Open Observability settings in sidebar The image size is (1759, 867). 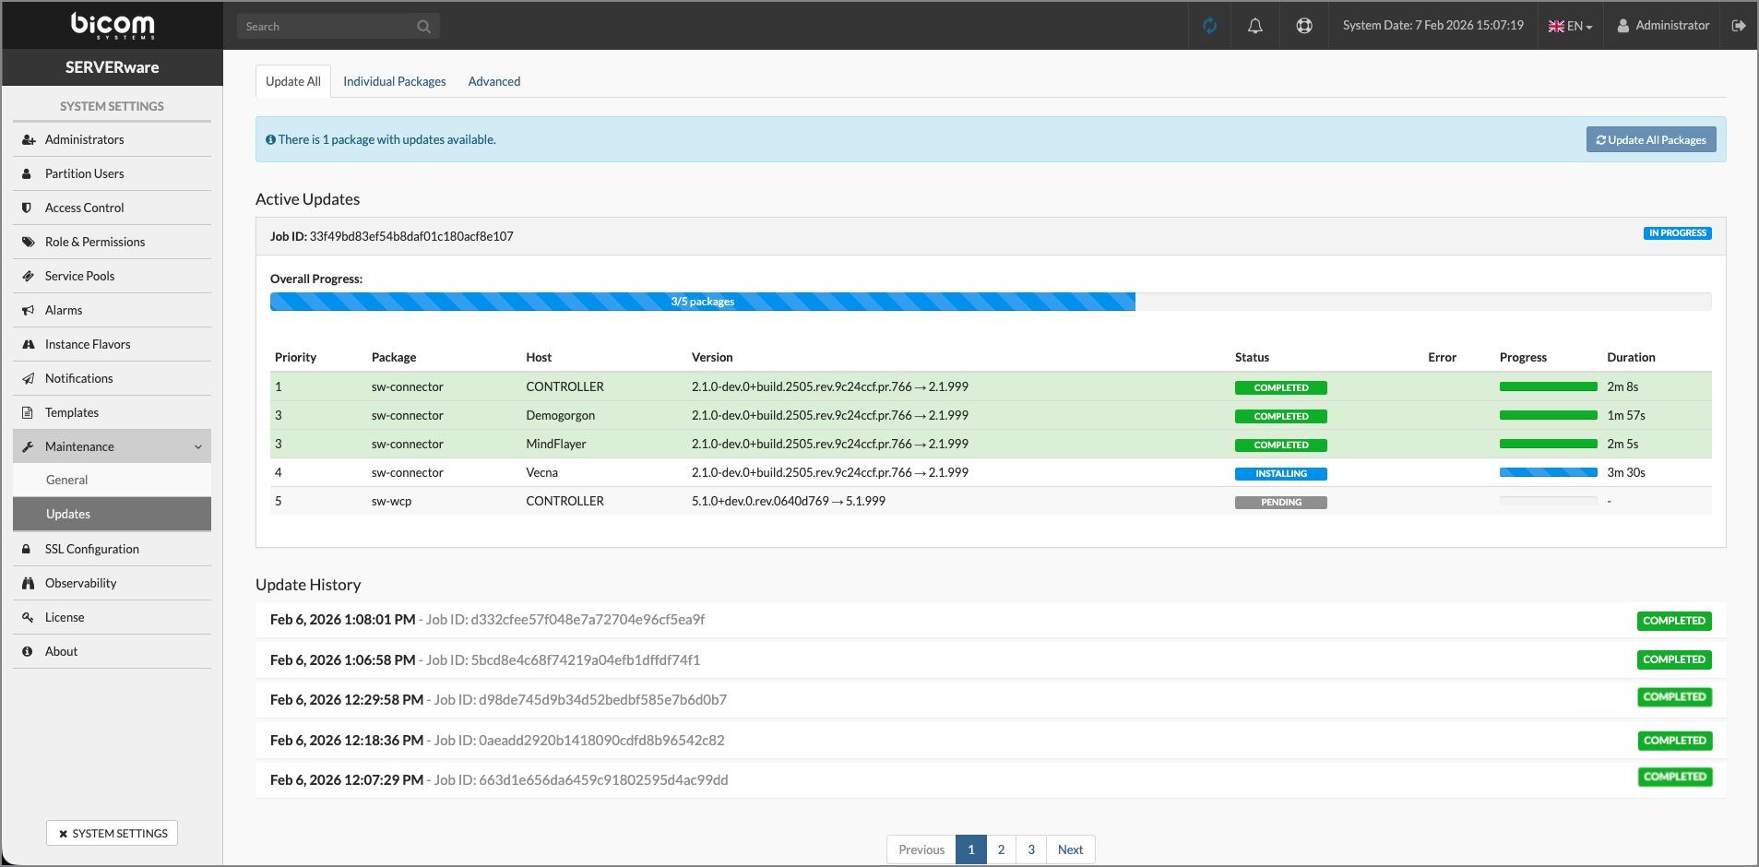coord(113,584)
